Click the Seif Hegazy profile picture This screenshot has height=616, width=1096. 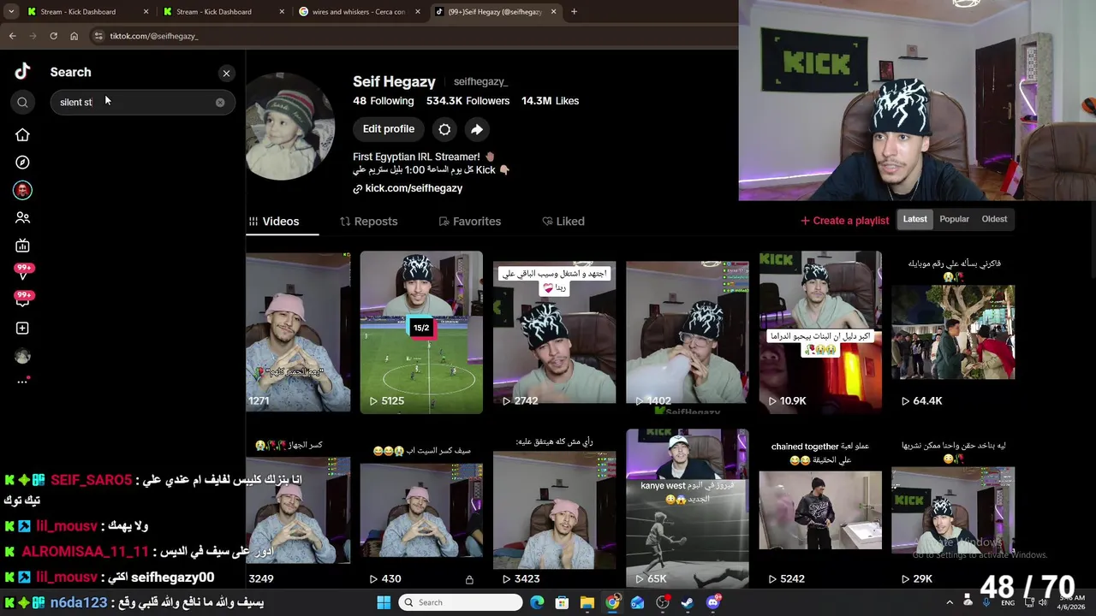[x=290, y=127]
